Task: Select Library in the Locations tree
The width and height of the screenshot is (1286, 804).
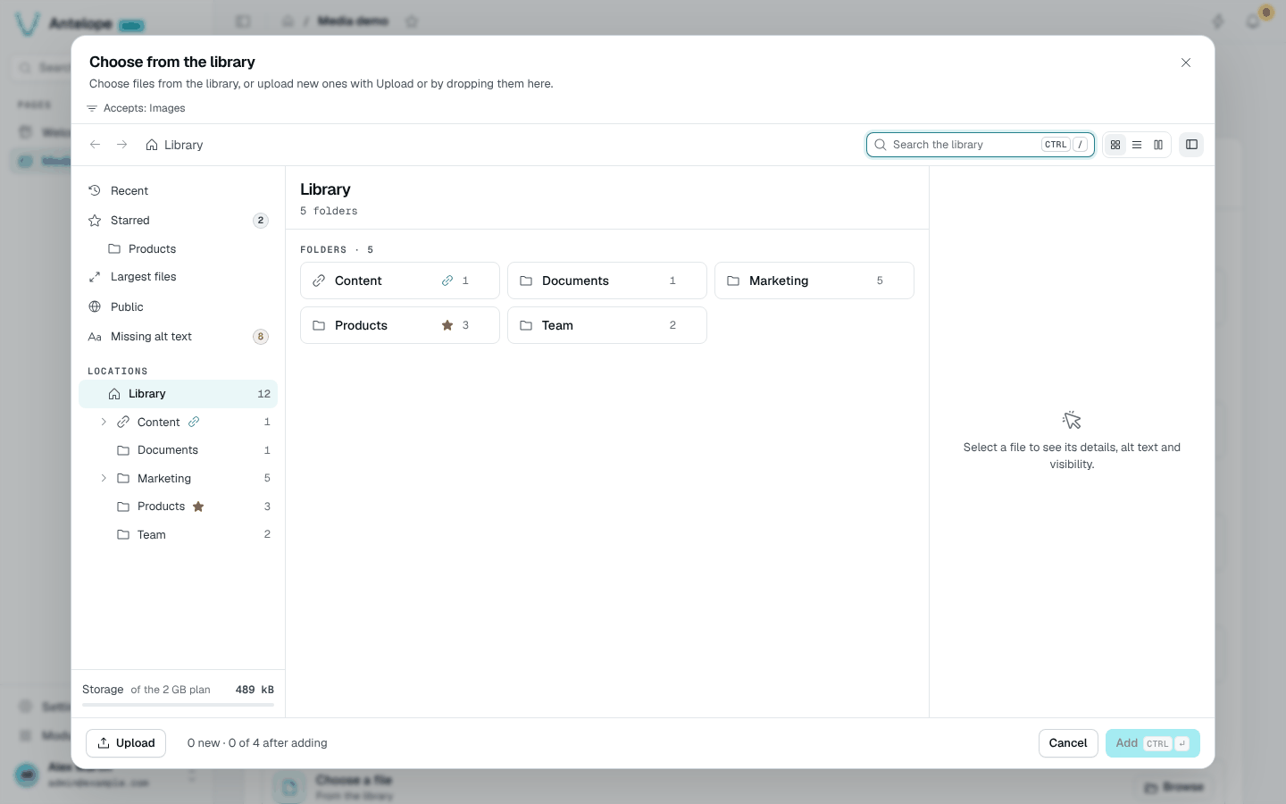Action: pos(179,394)
